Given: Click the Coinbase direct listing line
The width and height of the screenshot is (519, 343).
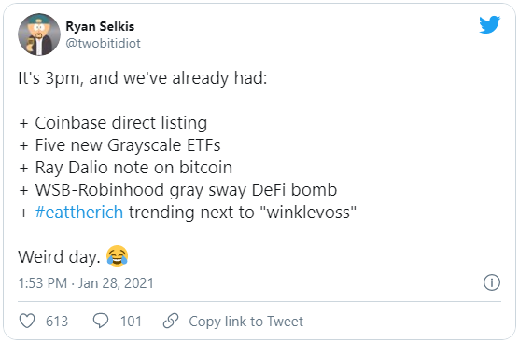Looking at the screenshot, I should click(x=113, y=123).
